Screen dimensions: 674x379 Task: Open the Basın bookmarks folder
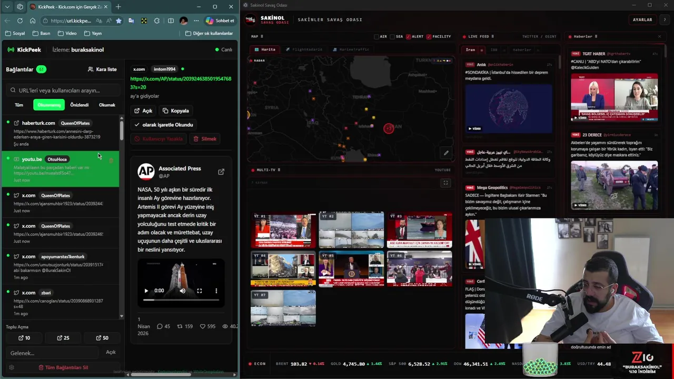tap(42, 33)
